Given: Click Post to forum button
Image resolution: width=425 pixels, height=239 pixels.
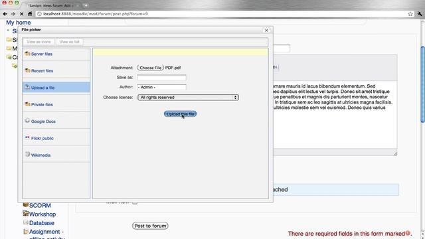Looking at the screenshot, I should (x=150, y=226).
